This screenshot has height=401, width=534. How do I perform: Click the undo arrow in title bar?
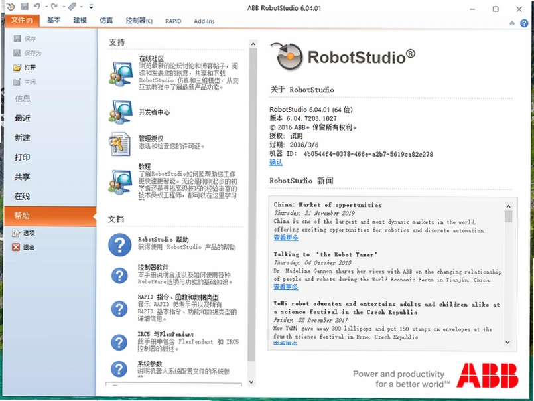[36, 6]
